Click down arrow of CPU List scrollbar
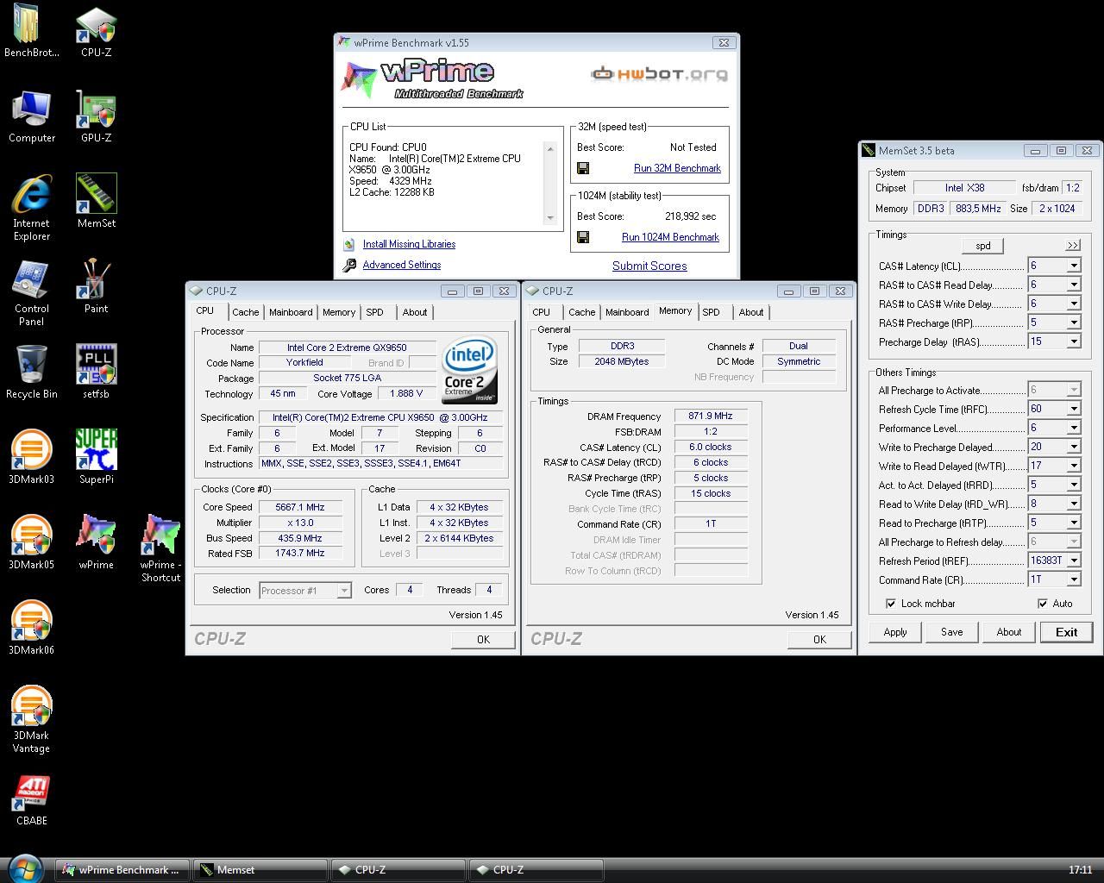1104x883 pixels. point(550,218)
